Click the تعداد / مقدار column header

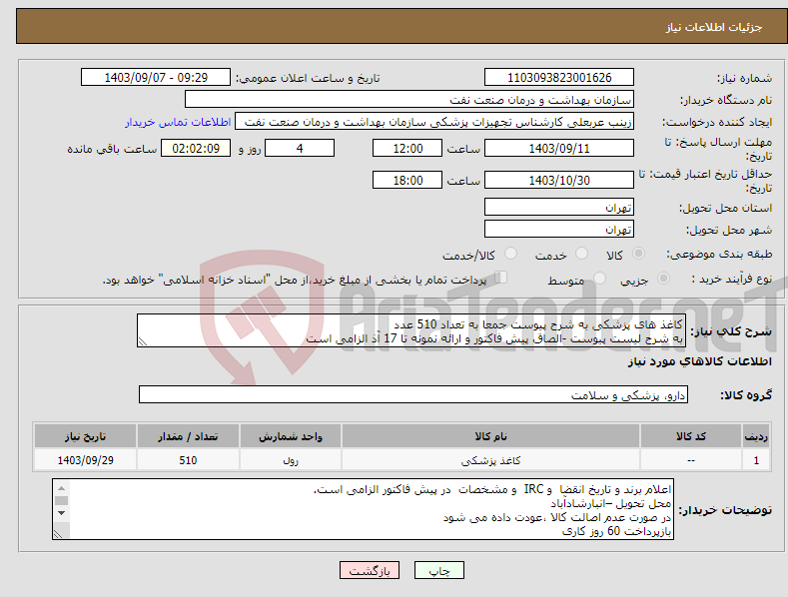(x=188, y=436)
